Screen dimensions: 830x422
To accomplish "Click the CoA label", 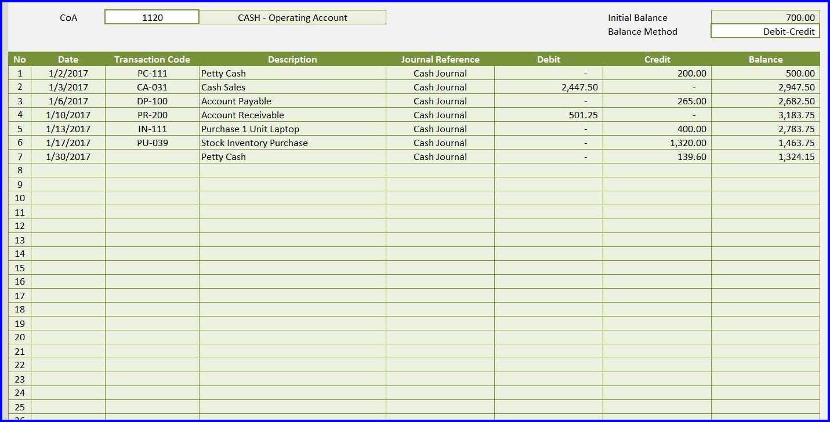I will pos(68,17).
